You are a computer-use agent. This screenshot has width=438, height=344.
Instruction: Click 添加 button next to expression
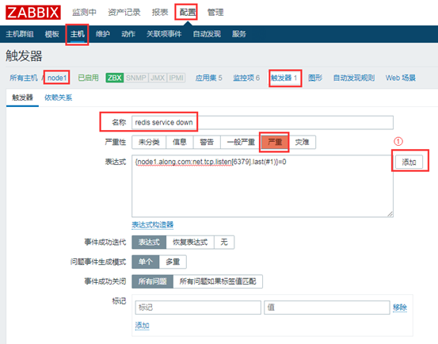pyautogui.click(x=409, y=162)
